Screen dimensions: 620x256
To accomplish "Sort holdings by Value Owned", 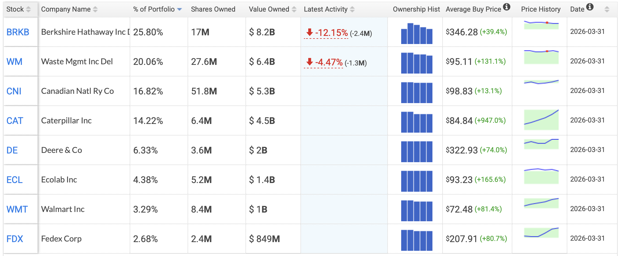I will (x=294, y=10).
